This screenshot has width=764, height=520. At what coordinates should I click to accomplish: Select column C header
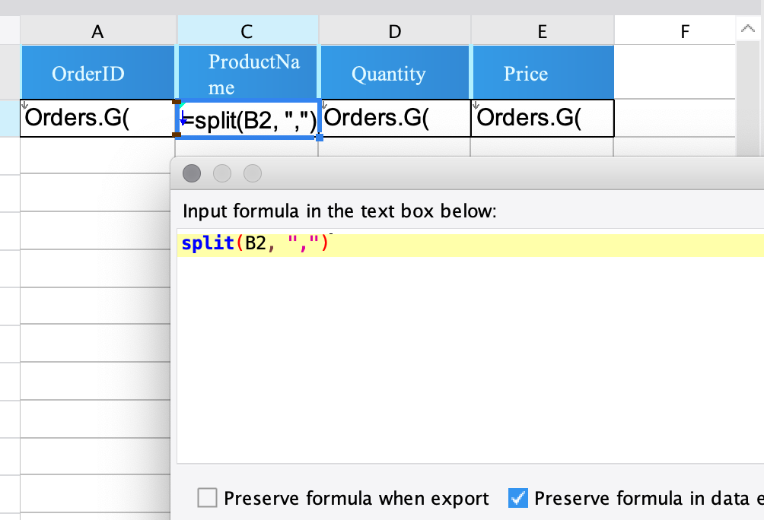247,30
